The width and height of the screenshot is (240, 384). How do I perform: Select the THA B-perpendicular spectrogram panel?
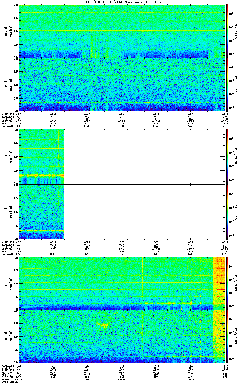click(x=121, y=31)
